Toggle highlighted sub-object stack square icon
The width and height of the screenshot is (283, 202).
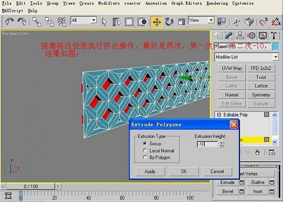pyautogui.click(x=266, y=139)
